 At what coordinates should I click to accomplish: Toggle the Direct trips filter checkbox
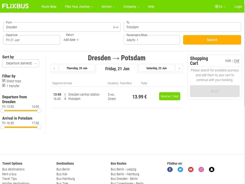[4, 81]
